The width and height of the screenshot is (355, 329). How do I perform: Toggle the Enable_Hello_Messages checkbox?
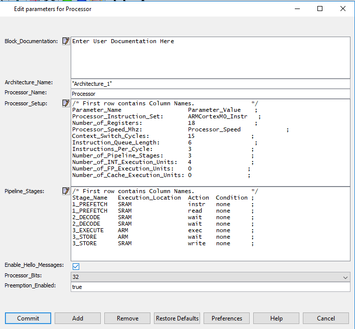pos(76,266)
